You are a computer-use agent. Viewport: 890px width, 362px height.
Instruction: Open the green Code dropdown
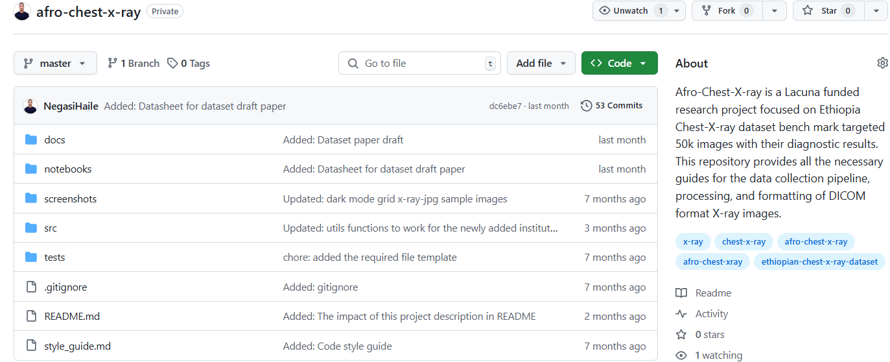(x=619, y=63)
